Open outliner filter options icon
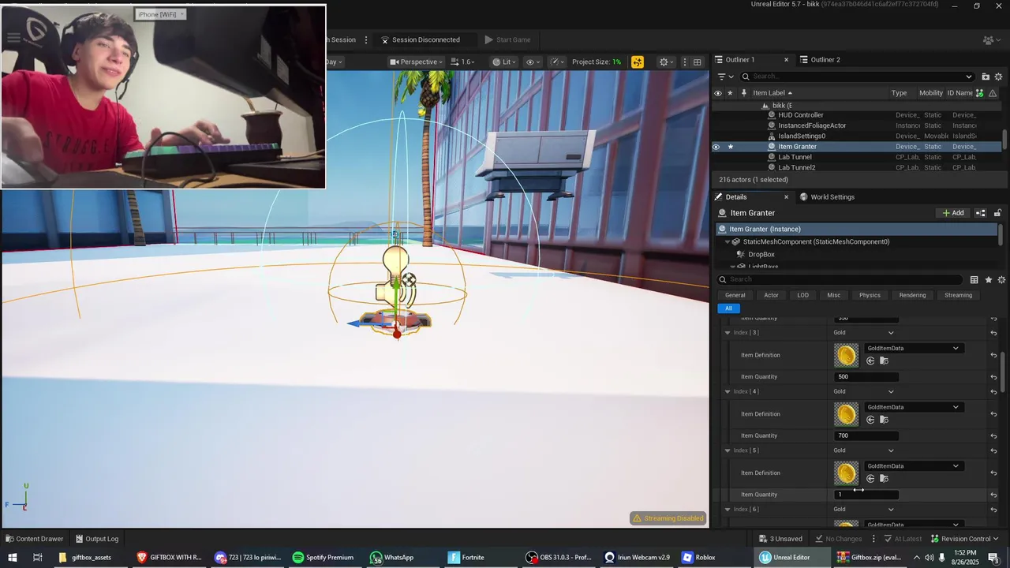The image size is (1010, 568). click(x=724, y=77)
